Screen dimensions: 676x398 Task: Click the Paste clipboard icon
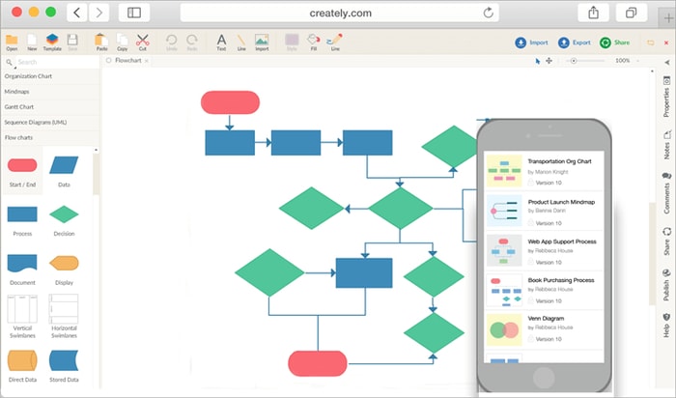101,42
